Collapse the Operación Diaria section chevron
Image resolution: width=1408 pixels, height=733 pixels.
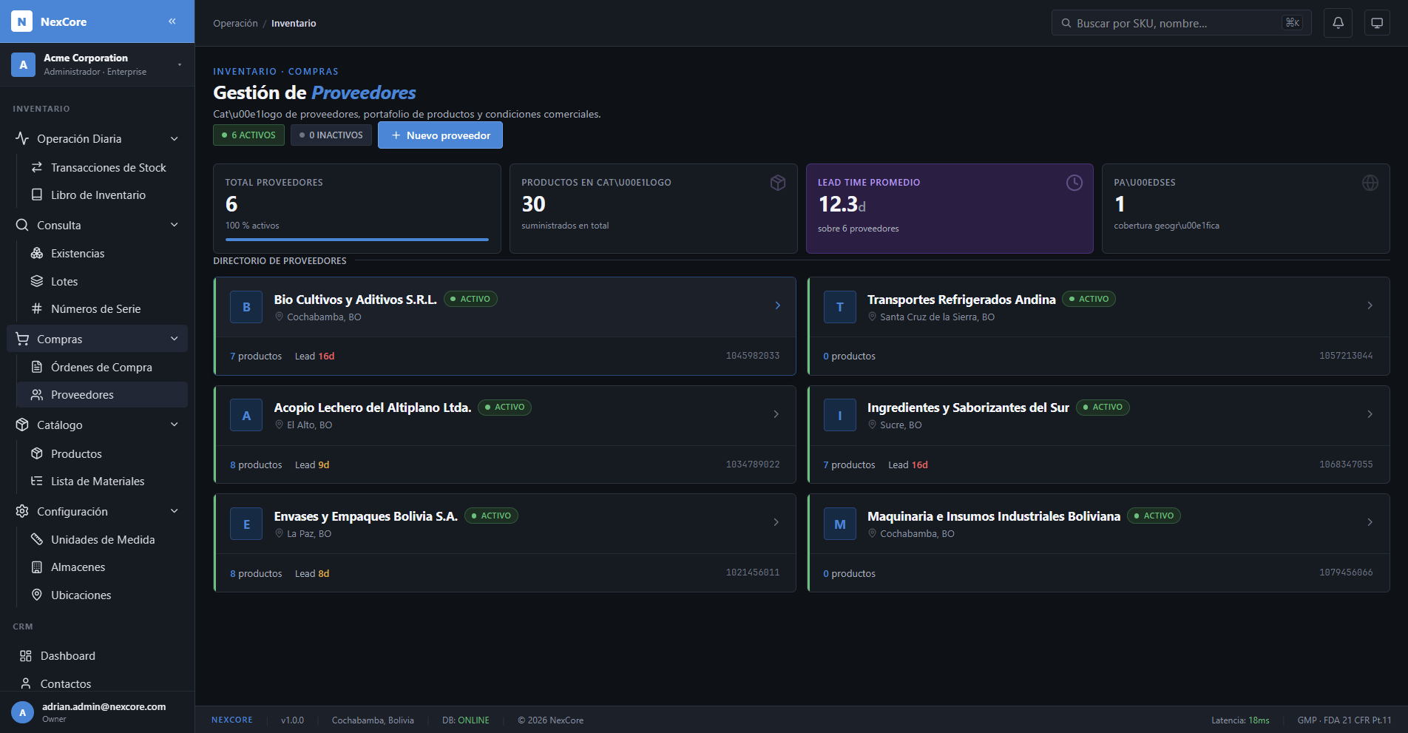pos(175,138)
